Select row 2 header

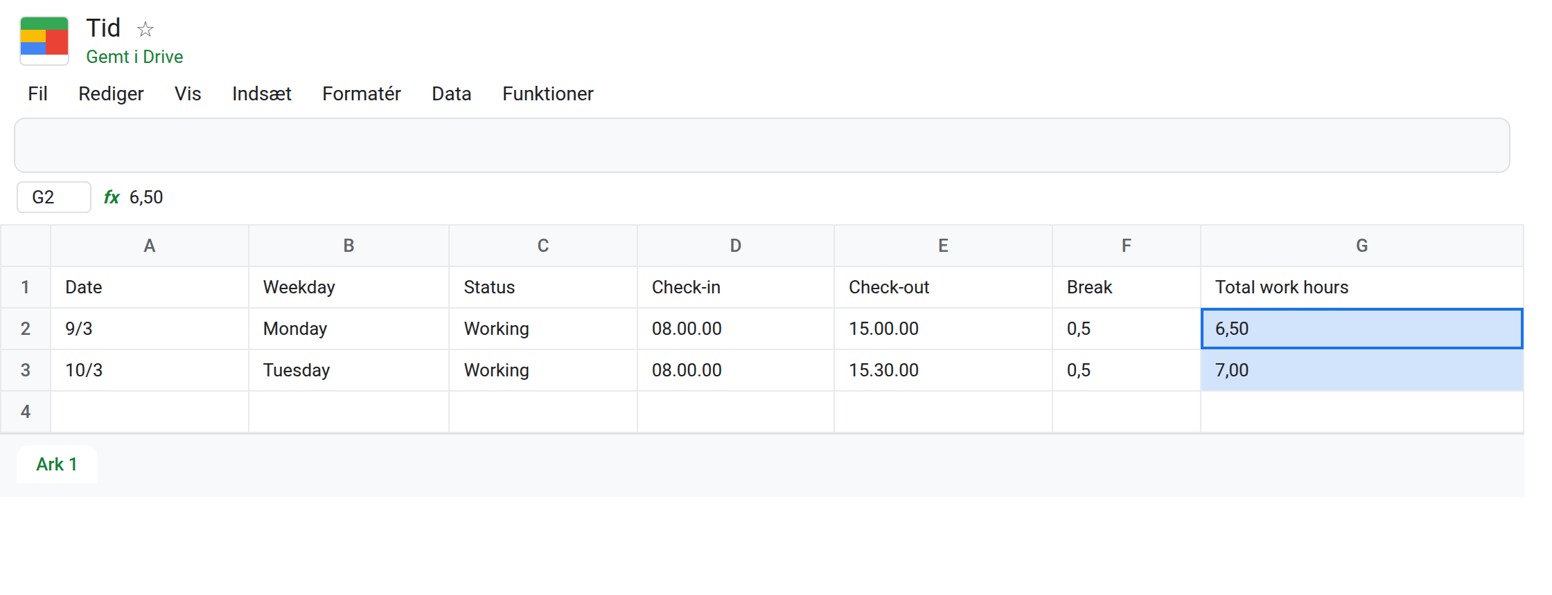point(26,329)
